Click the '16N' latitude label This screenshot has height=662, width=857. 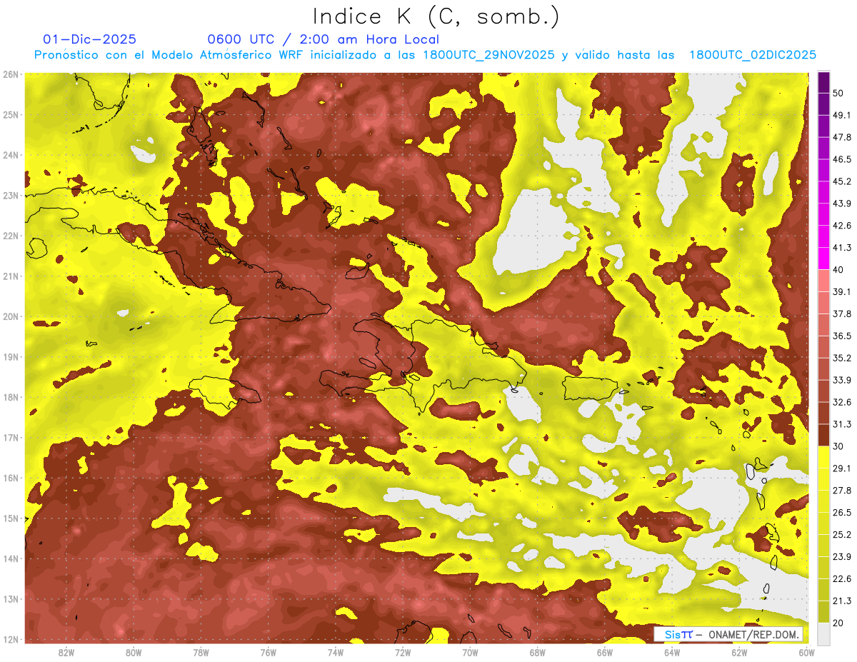coord(10,478)
